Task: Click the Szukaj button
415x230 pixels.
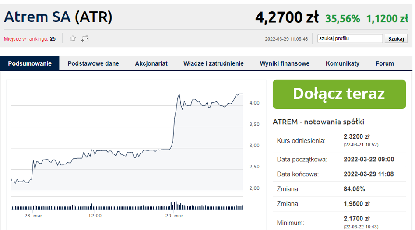Action: pyautogui.click(x=396, y=38)
